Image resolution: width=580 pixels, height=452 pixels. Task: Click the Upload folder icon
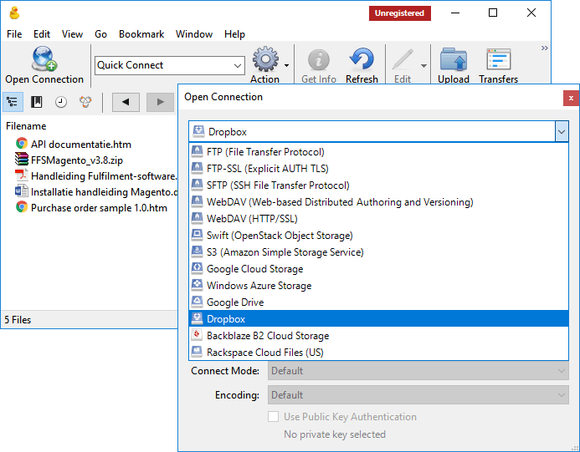(454, 59)
